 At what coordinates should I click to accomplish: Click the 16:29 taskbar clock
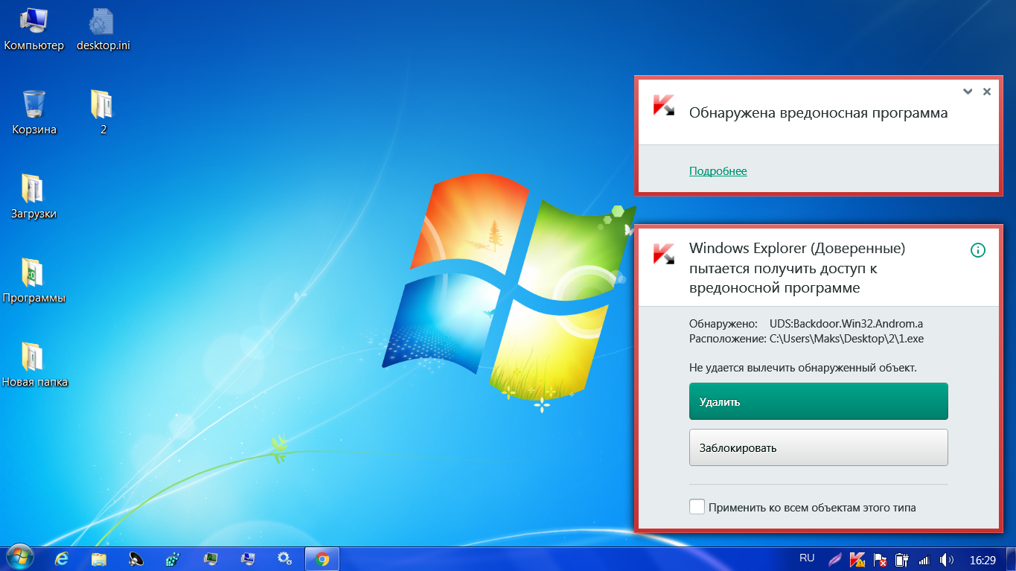tap(983, 559)
